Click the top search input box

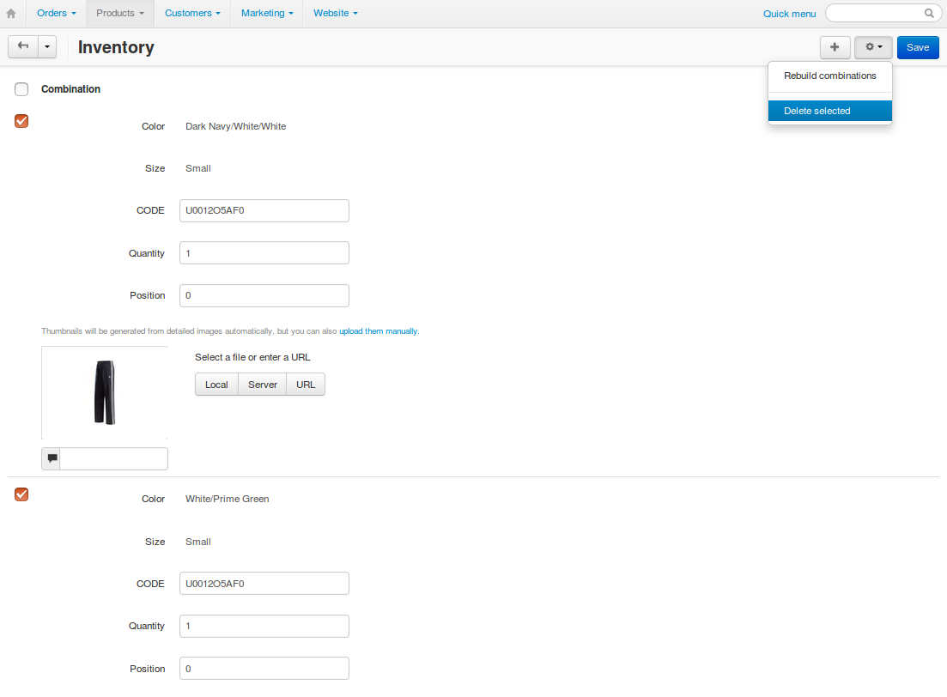click(883, 13)
